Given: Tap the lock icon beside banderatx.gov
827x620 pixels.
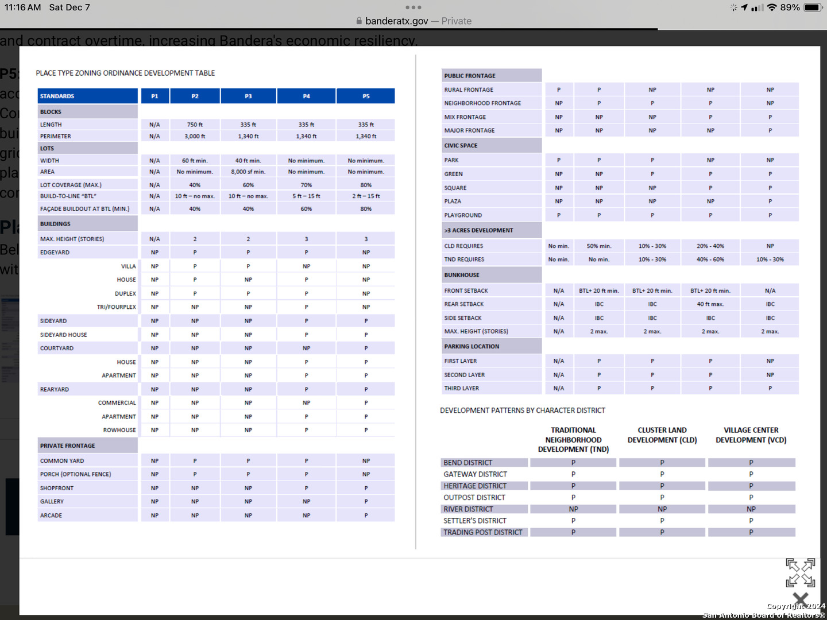Looking at the screenshot, I should point(359,21).
